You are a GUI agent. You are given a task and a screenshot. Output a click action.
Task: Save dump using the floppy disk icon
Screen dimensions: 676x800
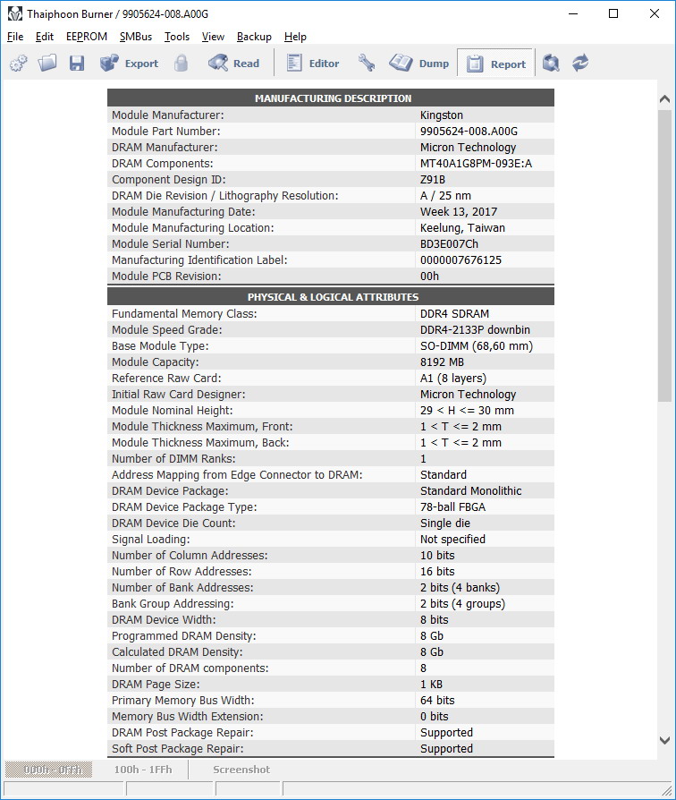(77, 64)
